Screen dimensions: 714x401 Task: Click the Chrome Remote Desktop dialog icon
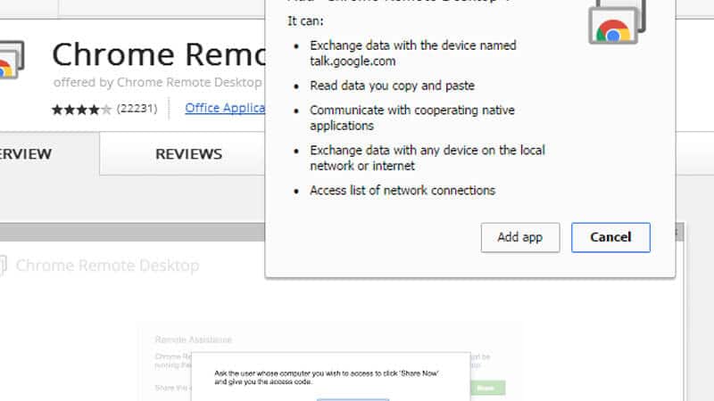pos(617,21)
